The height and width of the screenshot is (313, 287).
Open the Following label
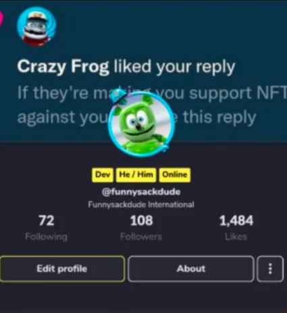46,237
